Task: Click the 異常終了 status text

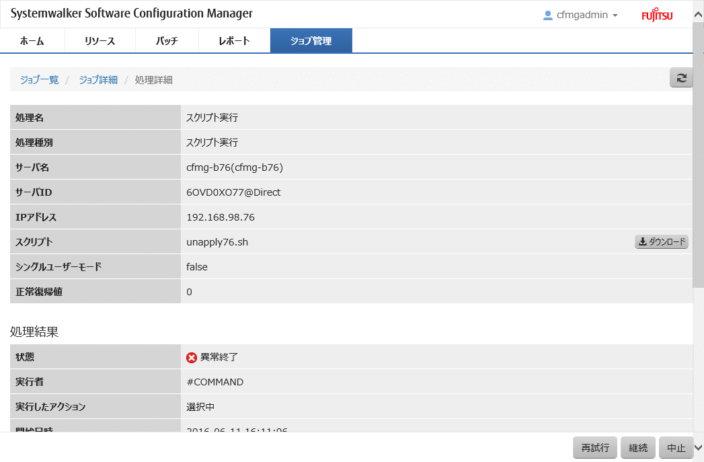Action: pos(219,357)
